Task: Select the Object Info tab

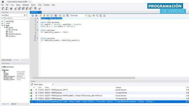Action: 5,104
